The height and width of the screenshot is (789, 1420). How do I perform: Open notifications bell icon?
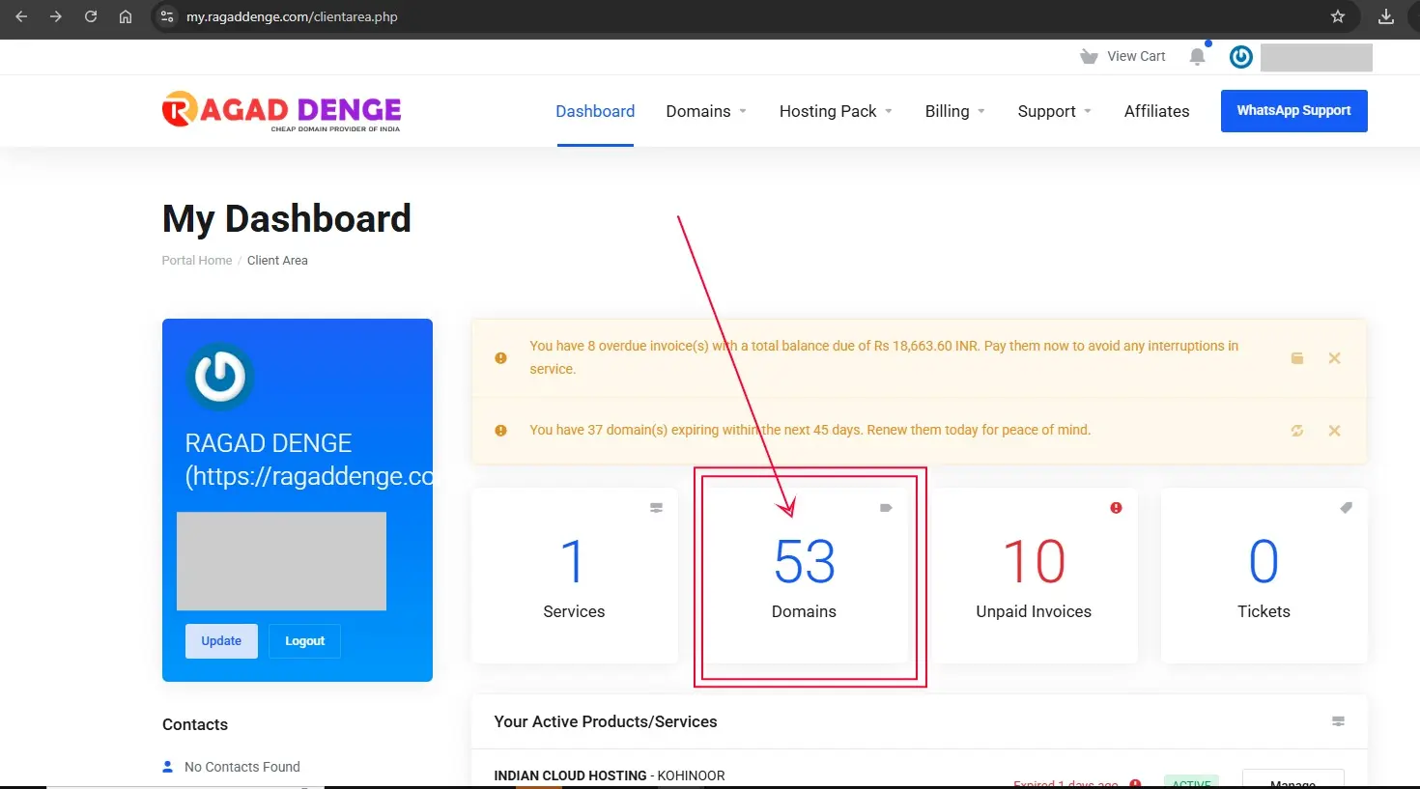pos(1198,56)
